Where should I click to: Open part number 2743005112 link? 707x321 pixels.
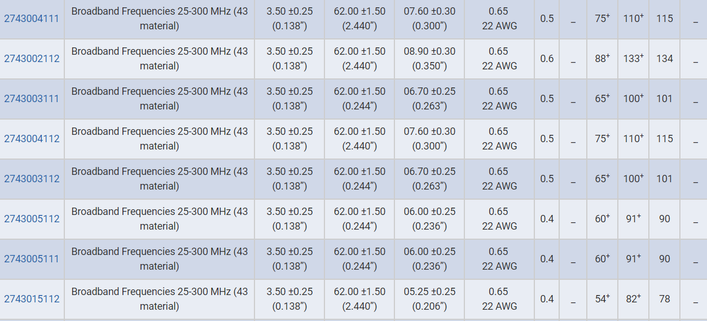(32, 219)
